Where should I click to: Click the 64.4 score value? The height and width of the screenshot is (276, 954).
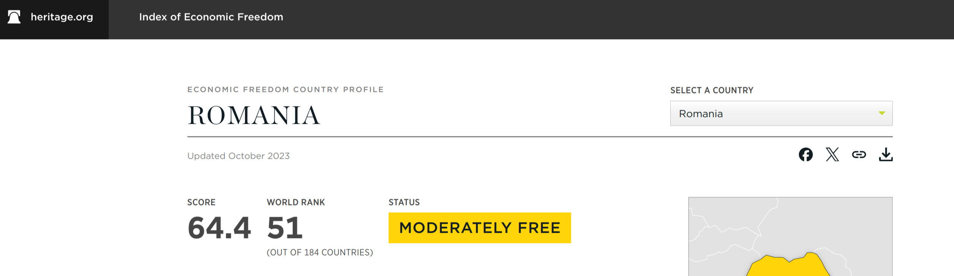pyautogui.click(x=219, y=228)
